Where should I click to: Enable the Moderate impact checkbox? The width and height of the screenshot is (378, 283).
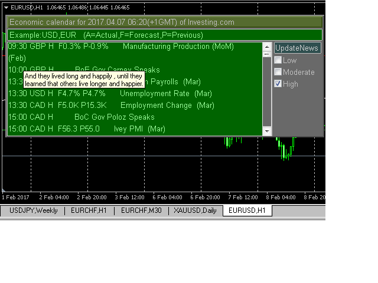point(278,72)
